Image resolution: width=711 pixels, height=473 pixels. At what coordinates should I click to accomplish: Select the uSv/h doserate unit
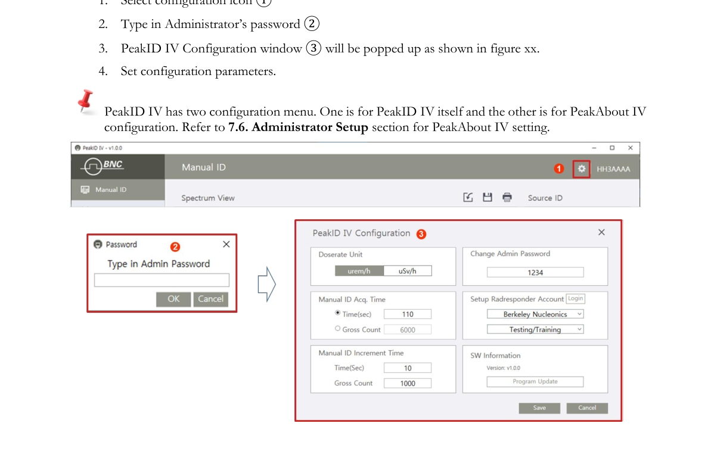pos(408,271)
